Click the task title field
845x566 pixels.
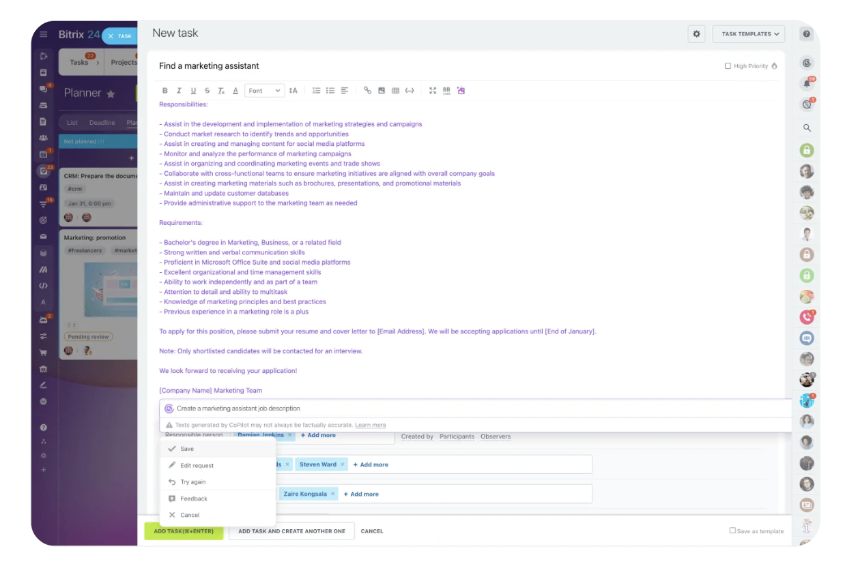tap(437, 66)
